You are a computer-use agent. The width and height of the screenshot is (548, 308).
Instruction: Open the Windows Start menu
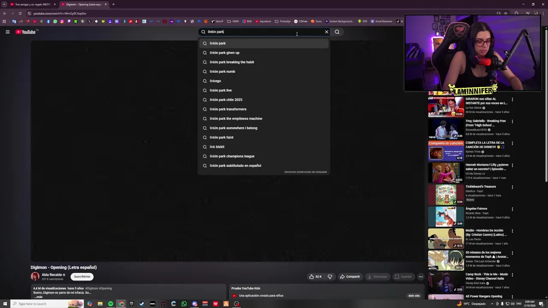click(x=5, y=304)
